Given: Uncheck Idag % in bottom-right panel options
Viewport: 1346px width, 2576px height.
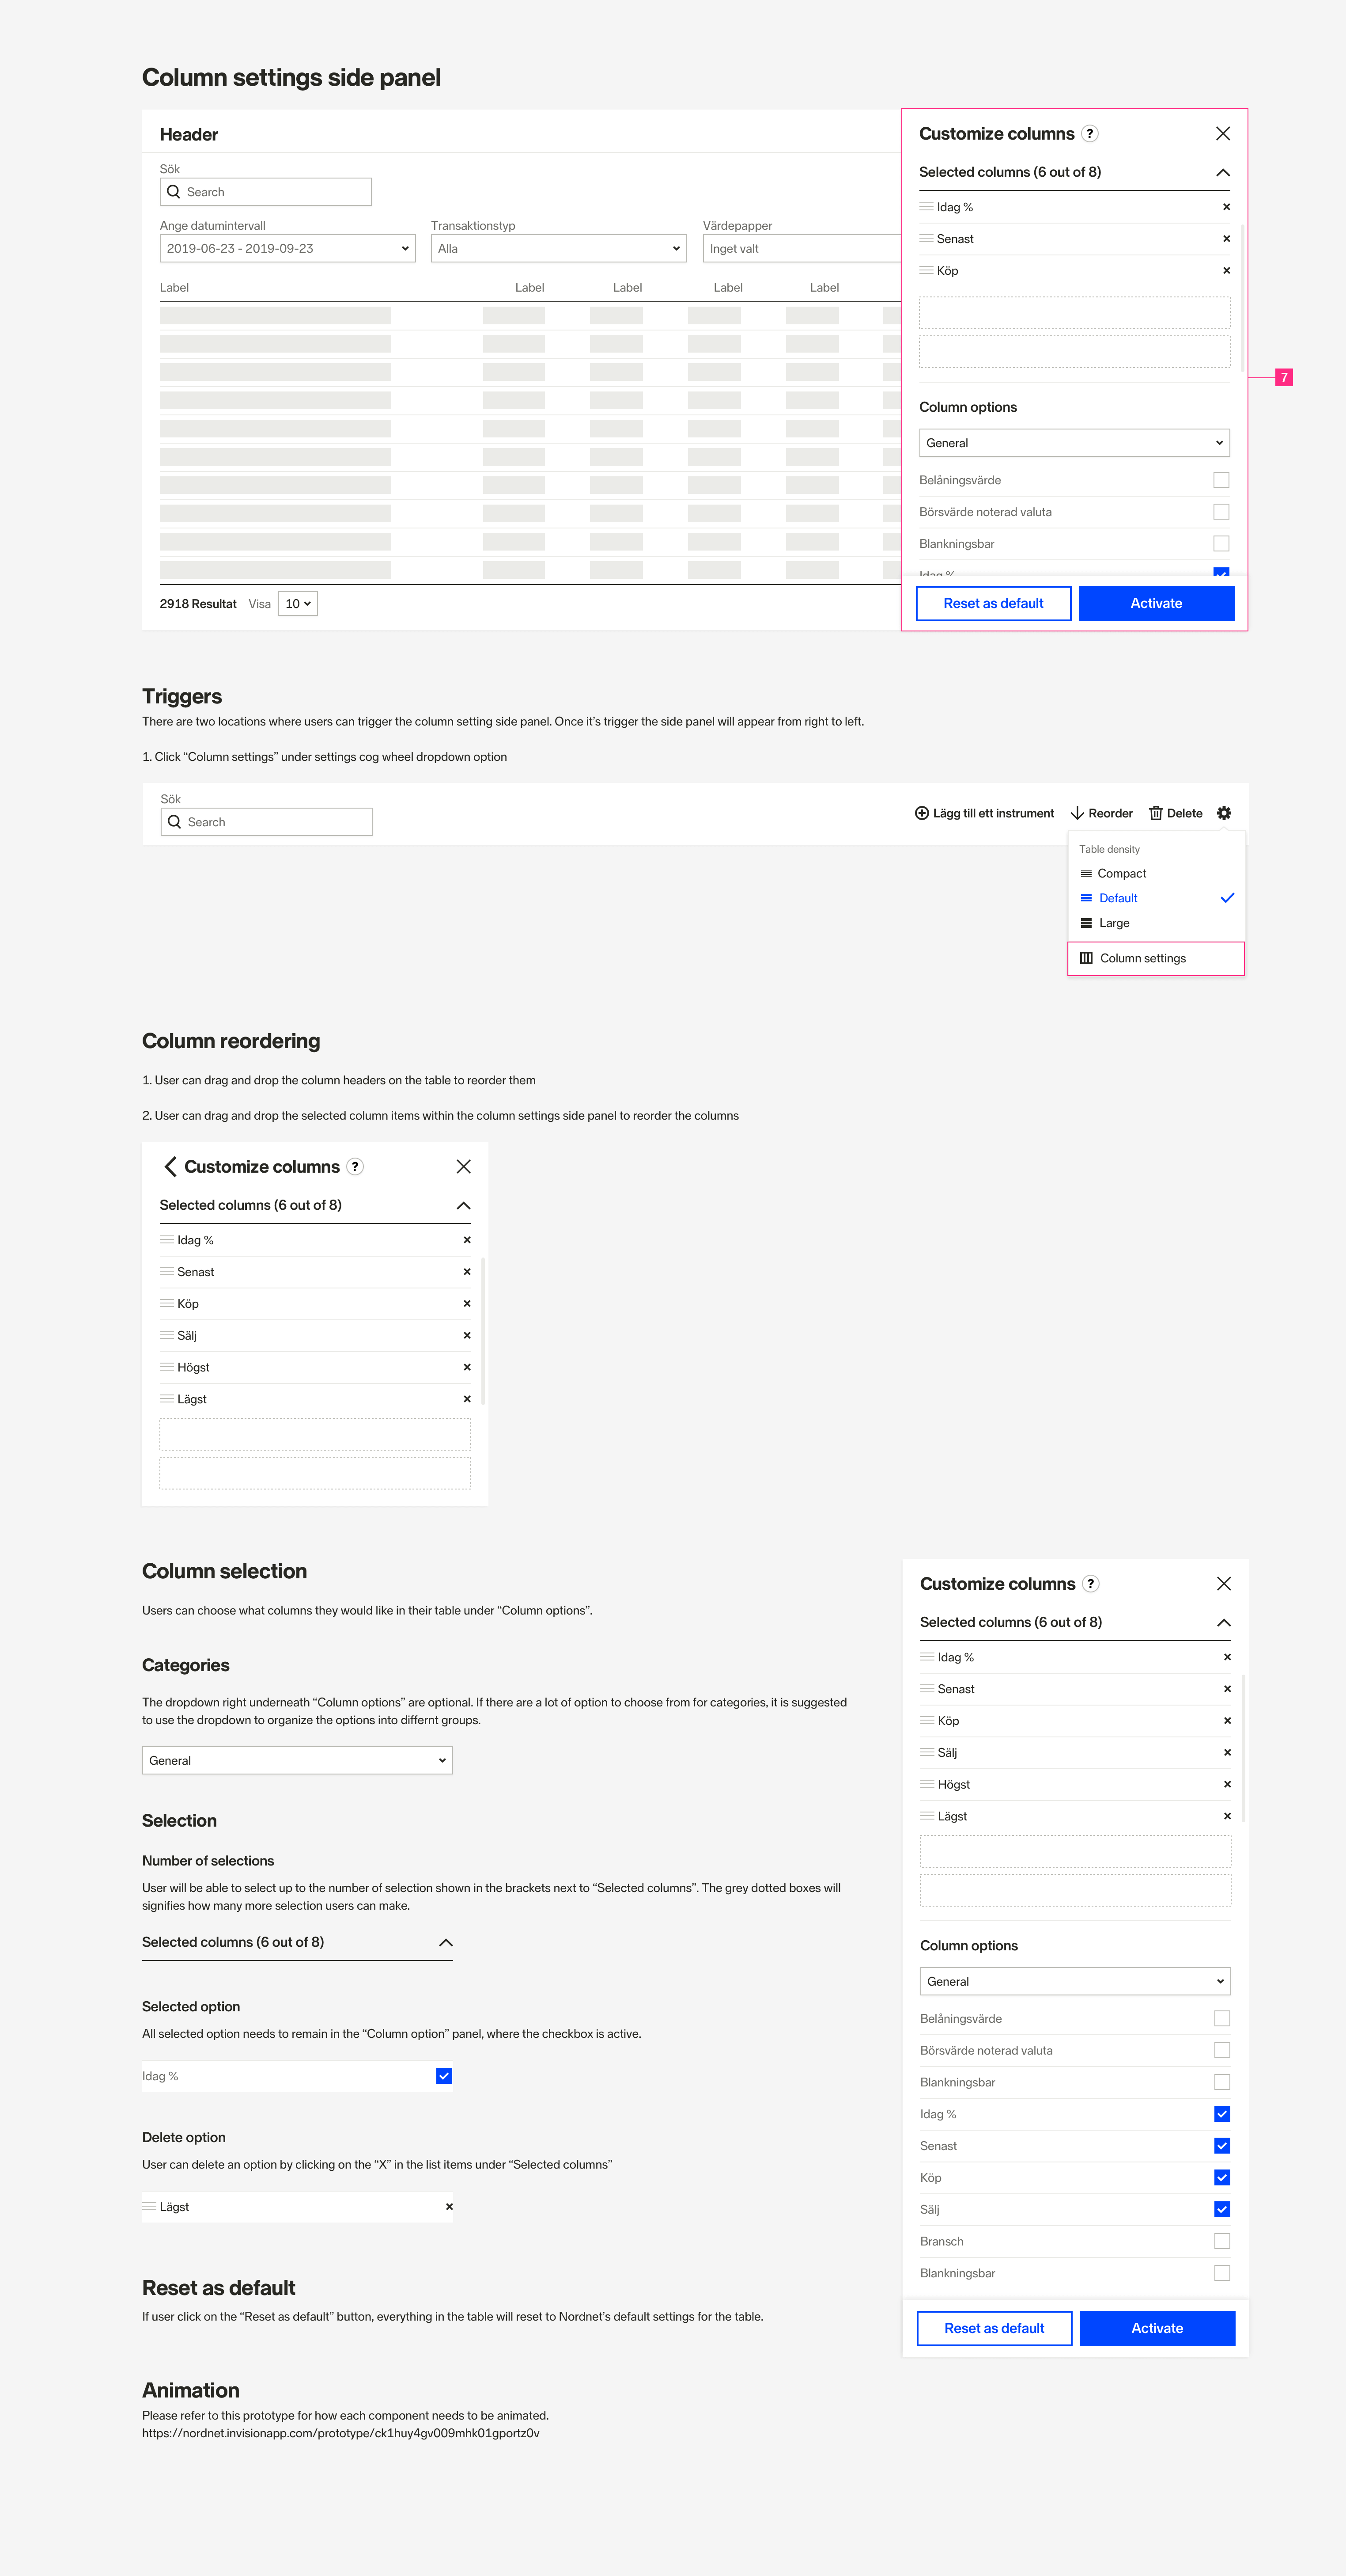Looking at the screenshot, I should point(1222,2114).
